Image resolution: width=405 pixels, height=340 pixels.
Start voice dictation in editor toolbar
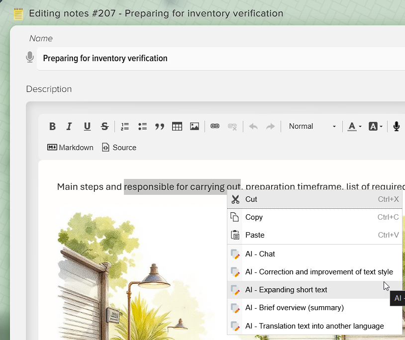coord(397,126)
